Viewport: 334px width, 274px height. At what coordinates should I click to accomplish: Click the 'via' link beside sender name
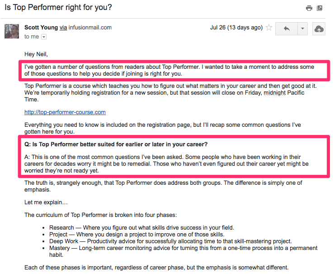[63, 28]
